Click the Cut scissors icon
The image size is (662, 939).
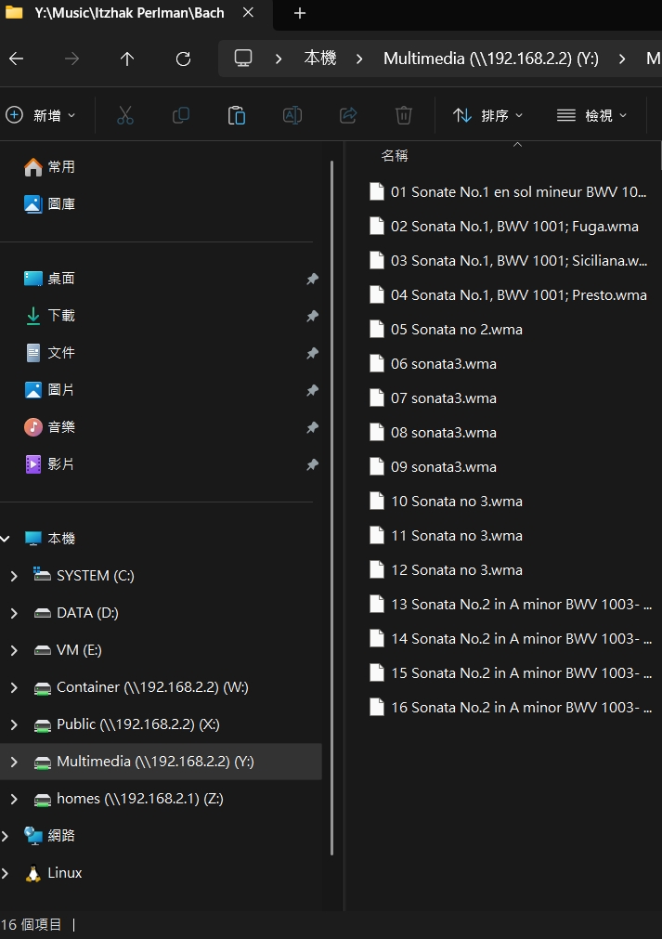click(x=125, y=115)
